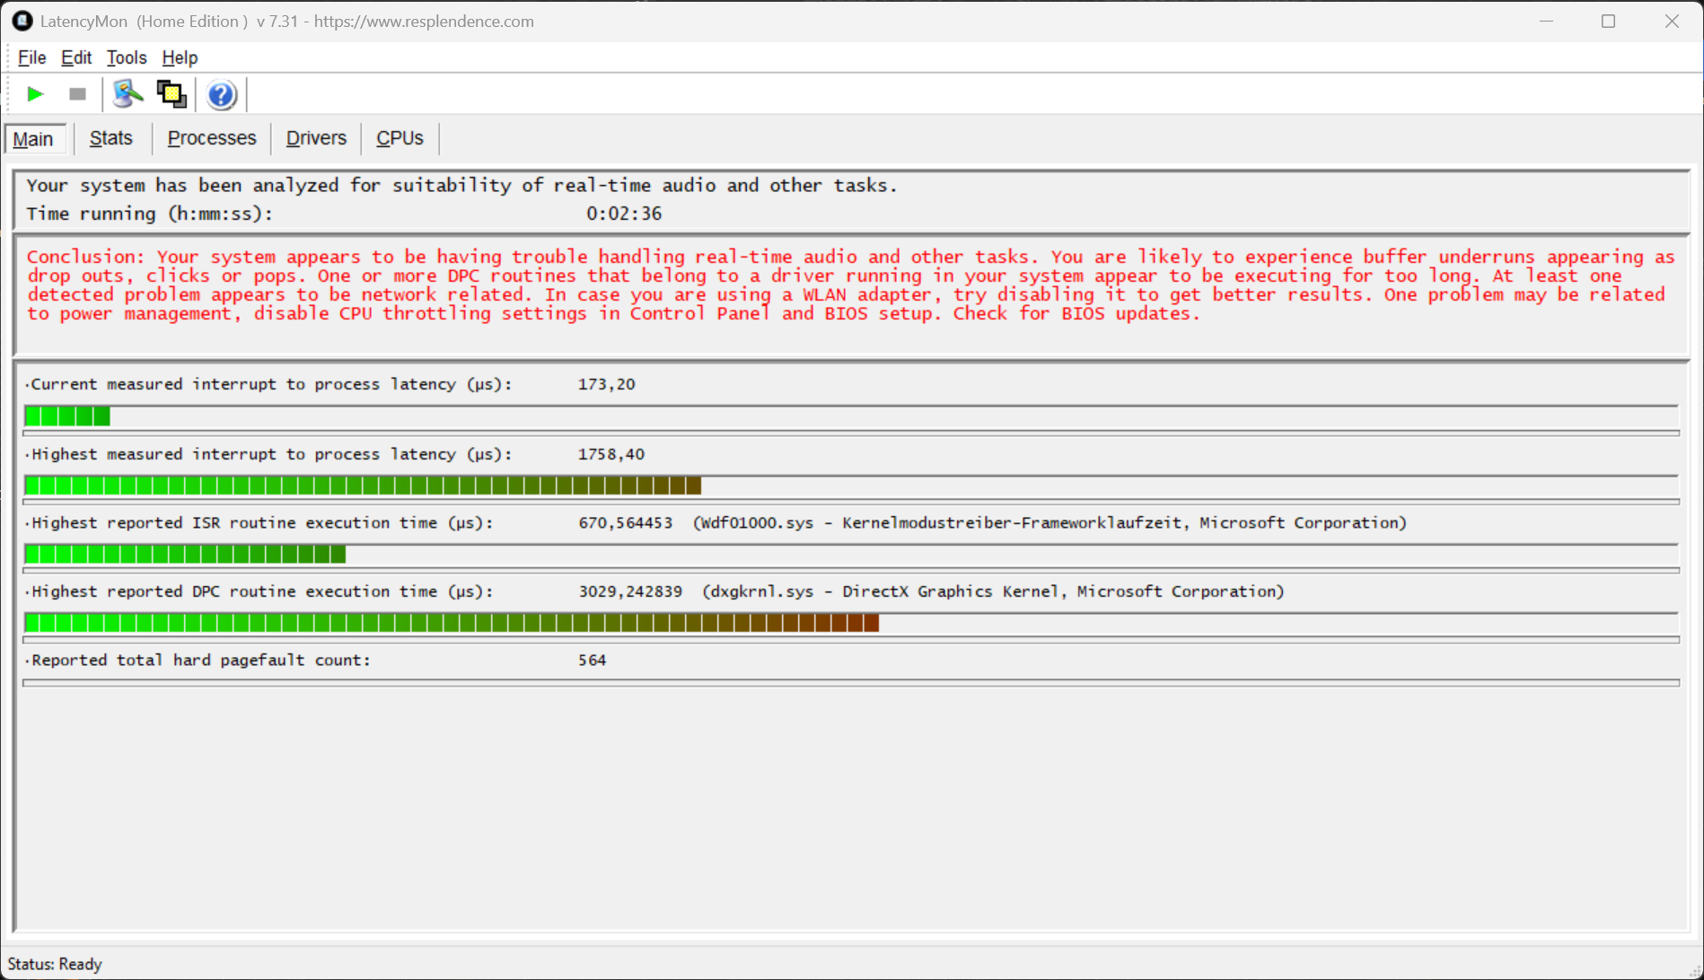
Task: Open the Edit menu
Action: [76, 57]
